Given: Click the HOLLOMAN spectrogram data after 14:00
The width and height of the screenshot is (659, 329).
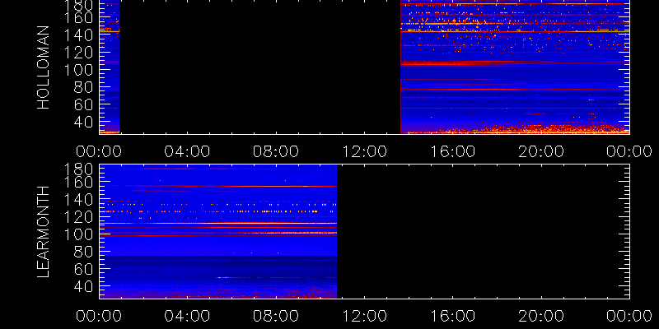Looking at the screenshot, I should click(515, 67).
